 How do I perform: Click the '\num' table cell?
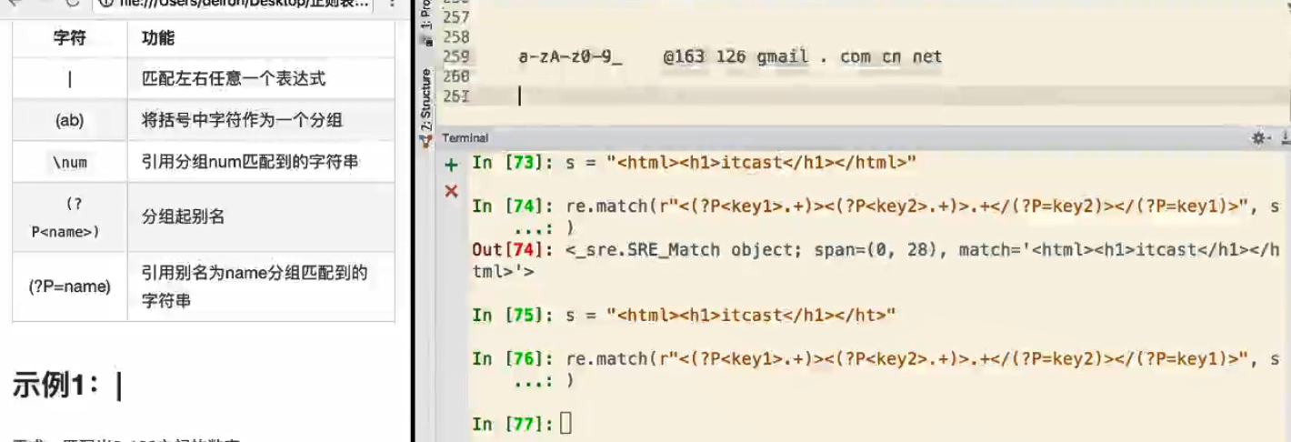pos(70,162)
